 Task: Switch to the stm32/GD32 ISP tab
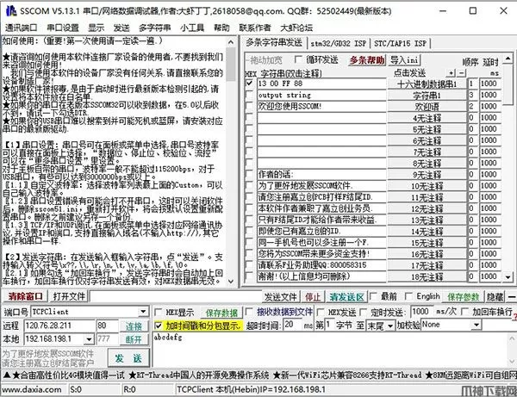coord(339,43)
